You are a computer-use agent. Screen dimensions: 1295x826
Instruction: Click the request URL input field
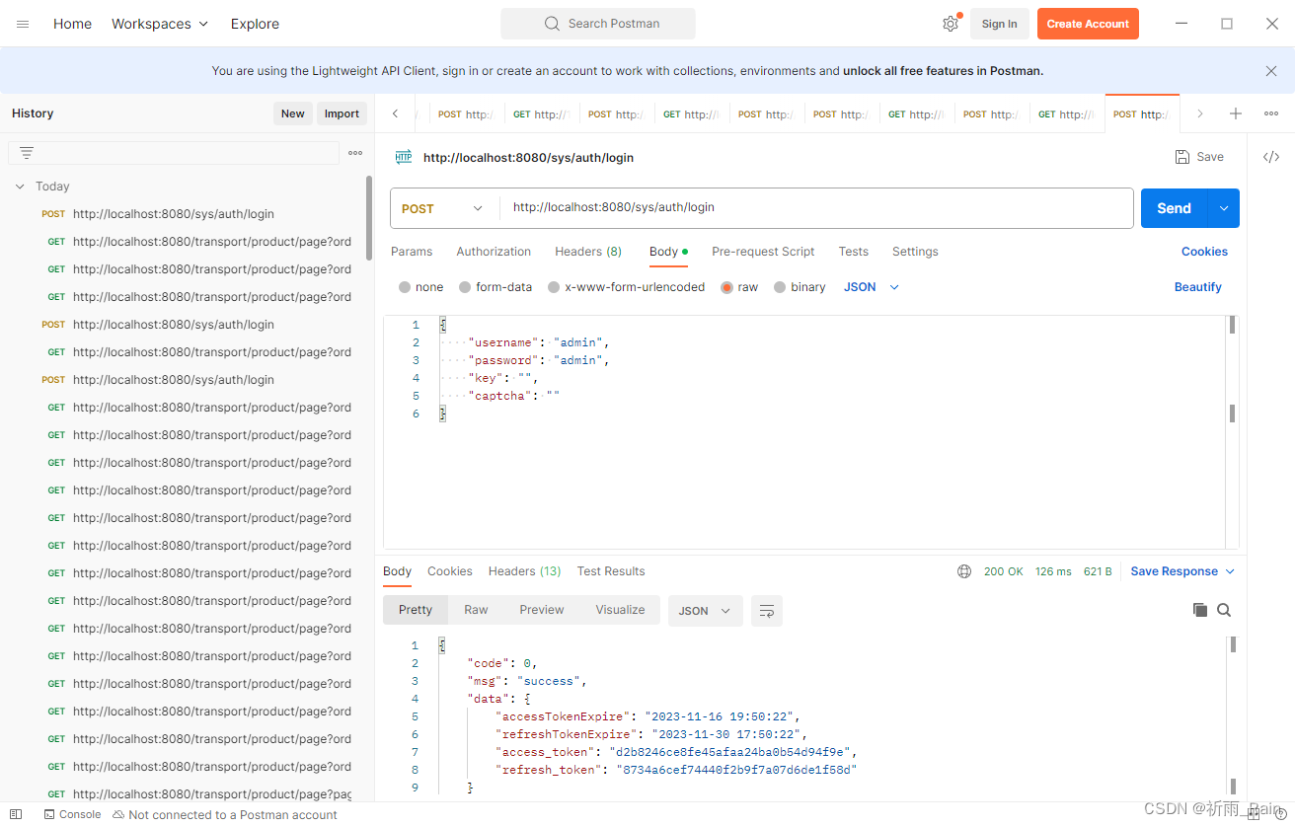816,208
